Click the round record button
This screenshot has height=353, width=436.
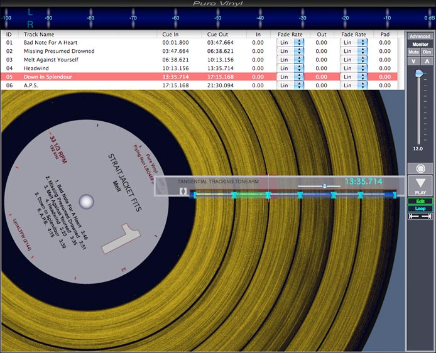click(420, 168)
